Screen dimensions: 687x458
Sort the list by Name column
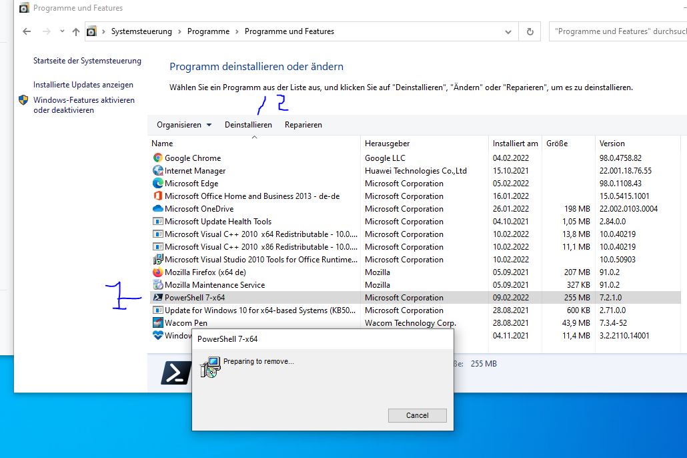tap(255, 144)
